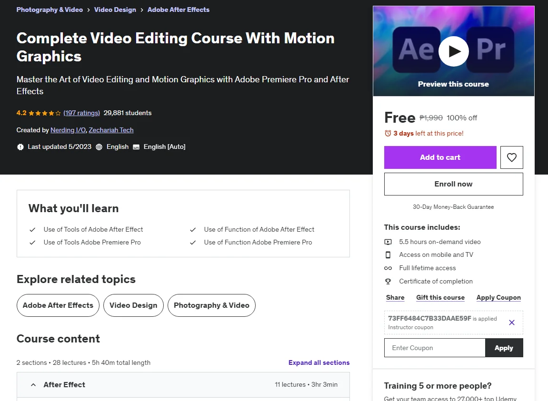Click Enroll now button

tap(453, 184)
